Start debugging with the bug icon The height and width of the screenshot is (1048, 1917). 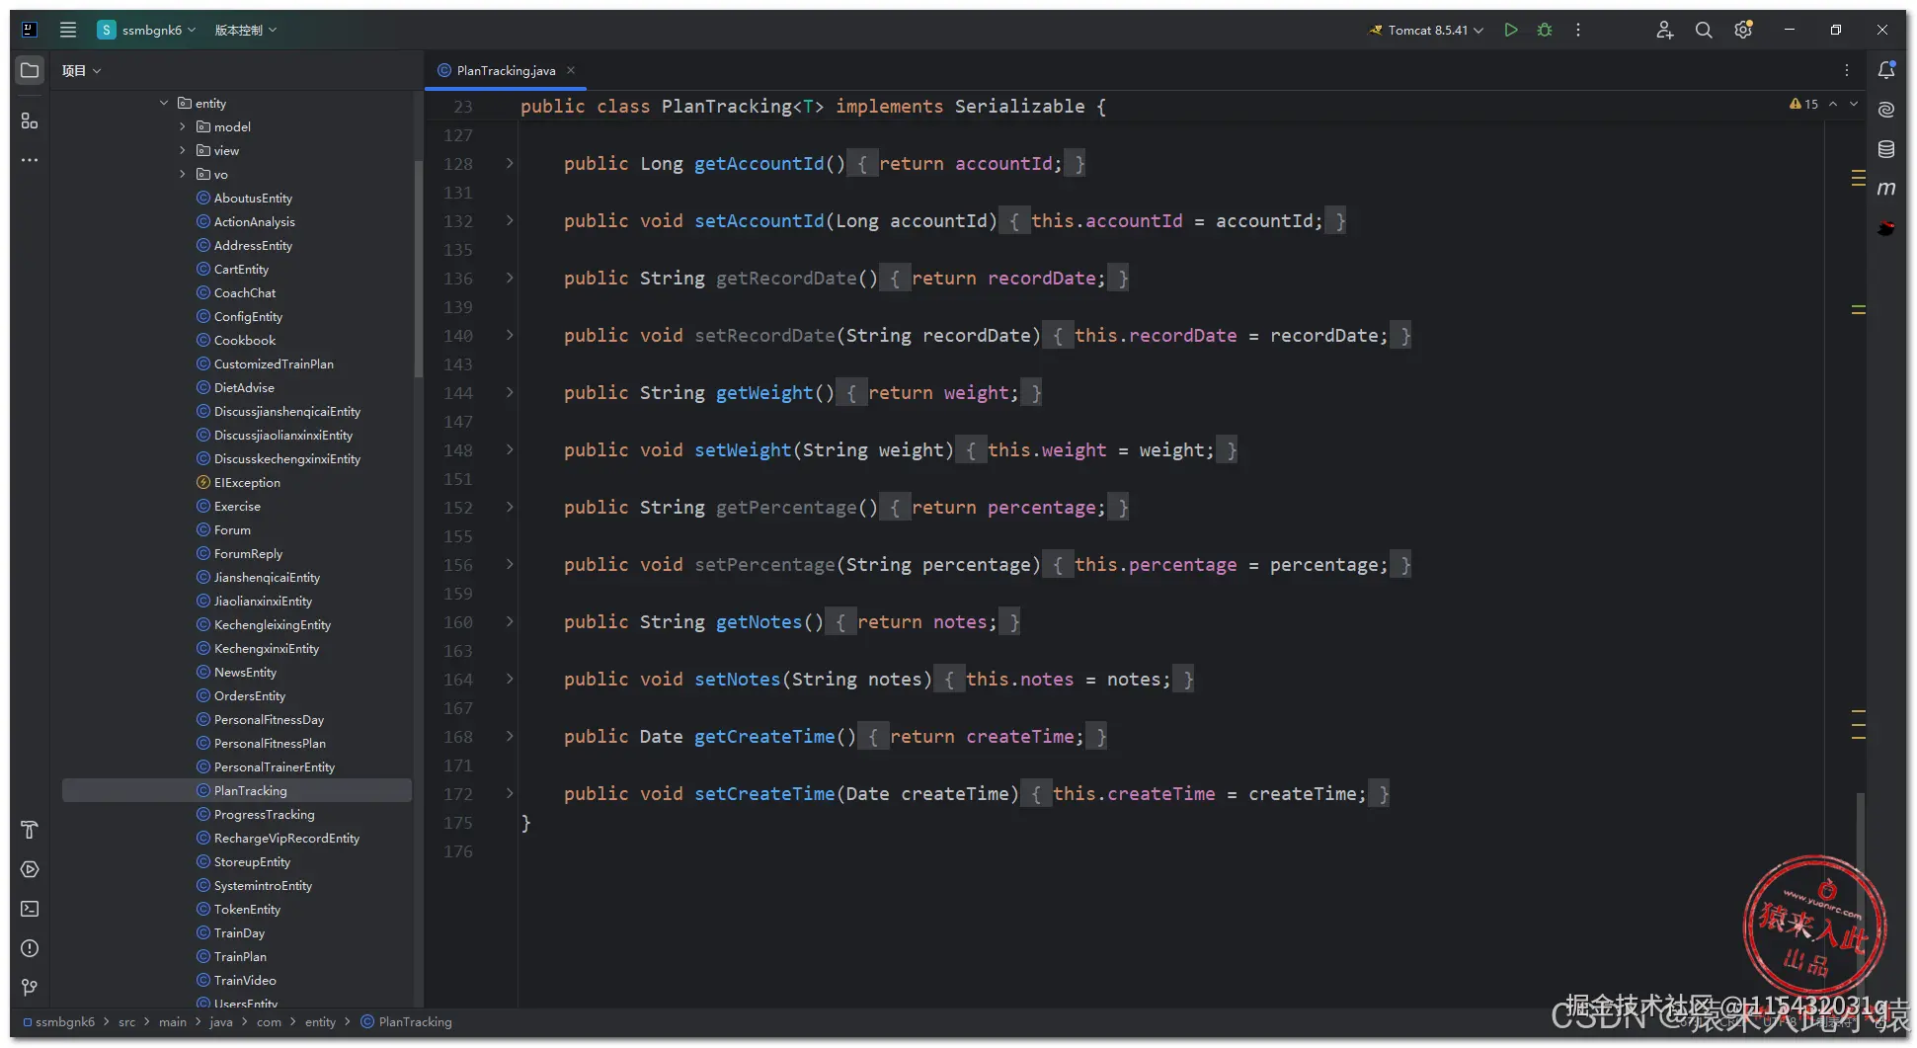pyautogui.click(x=1545, y=30)
